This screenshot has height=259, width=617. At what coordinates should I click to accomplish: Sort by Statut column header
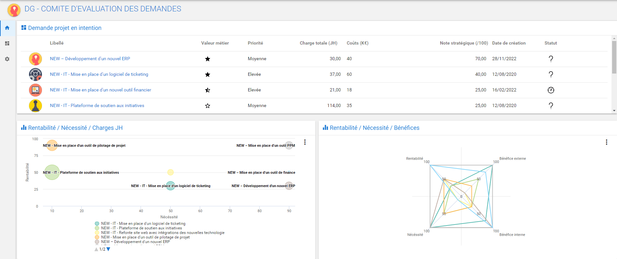pos(551,43)
